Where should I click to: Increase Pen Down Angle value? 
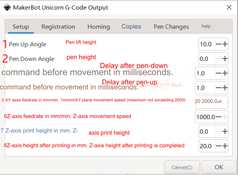225,59
